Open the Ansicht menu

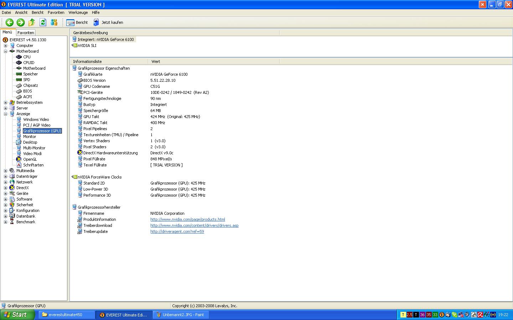[21, 12]
